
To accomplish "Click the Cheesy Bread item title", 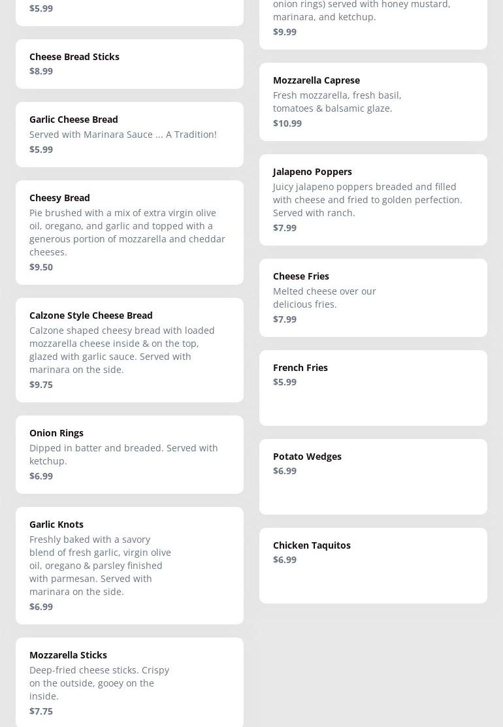I will click(59, 197).
